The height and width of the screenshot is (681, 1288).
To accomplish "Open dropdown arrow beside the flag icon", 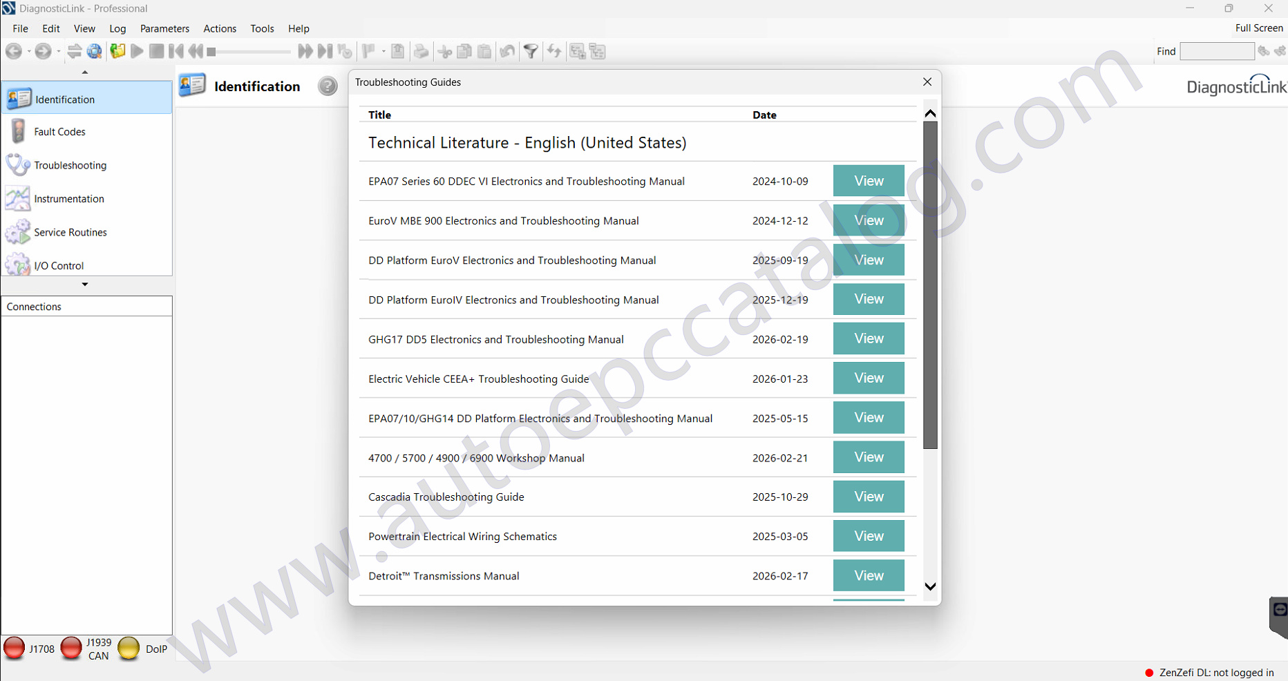I will (383, 51).
